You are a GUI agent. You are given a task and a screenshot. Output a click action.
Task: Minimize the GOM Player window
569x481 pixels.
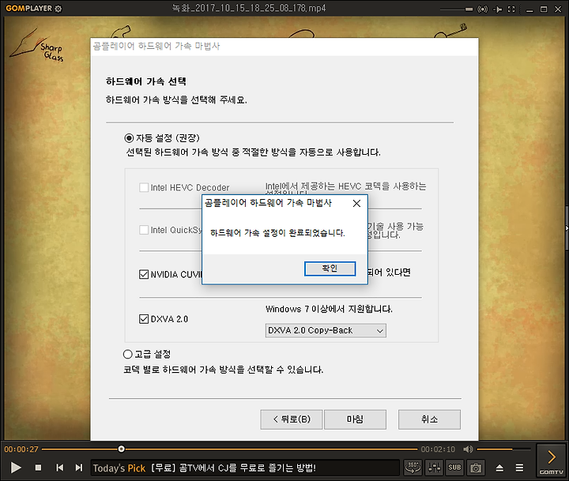529,9
